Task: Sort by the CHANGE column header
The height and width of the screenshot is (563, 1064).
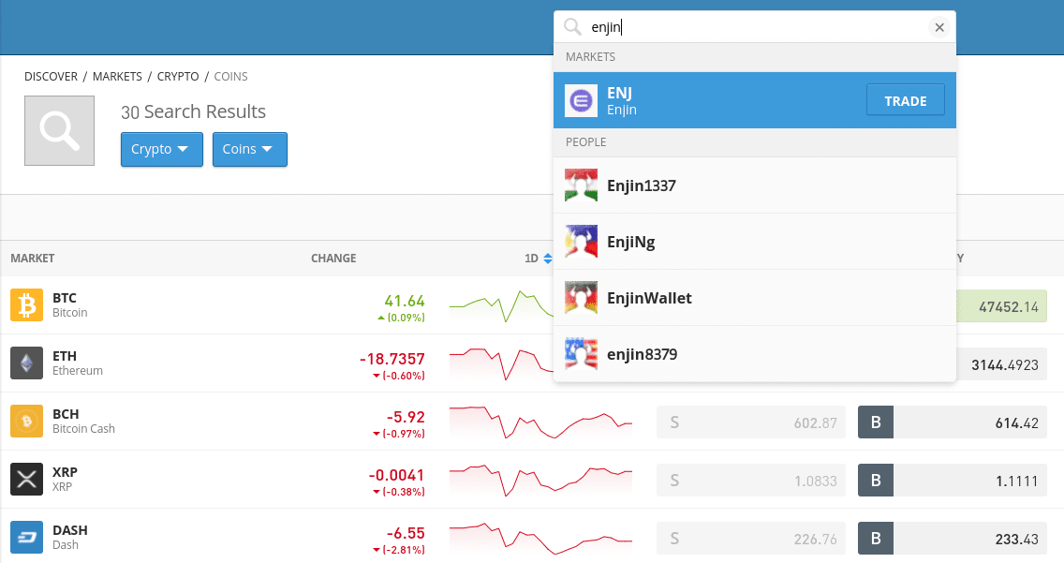Action: click(333, 259)
